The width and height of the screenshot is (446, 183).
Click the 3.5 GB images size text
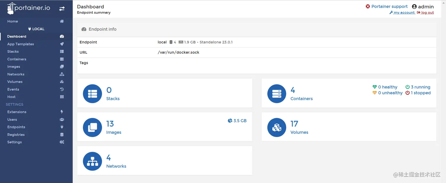[x=240, y=121]
